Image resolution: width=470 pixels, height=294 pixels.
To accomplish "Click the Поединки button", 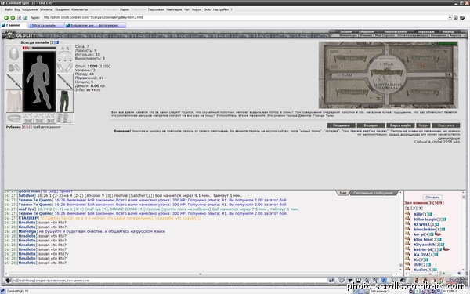I will pos(341,125).
